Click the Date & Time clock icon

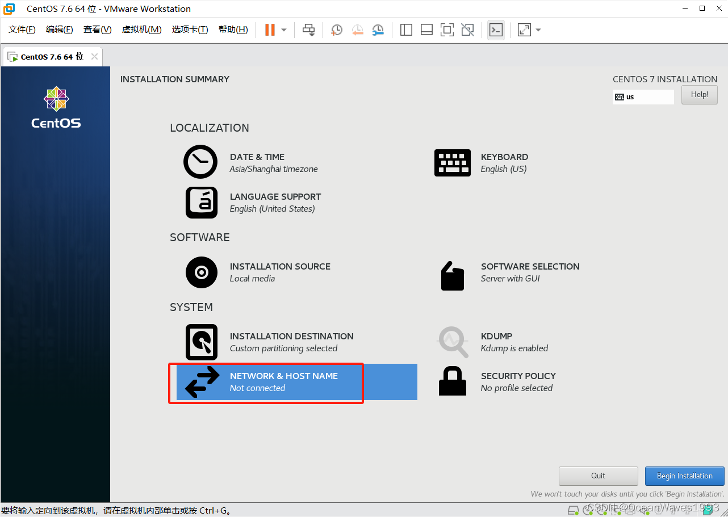tap(200, 162)
